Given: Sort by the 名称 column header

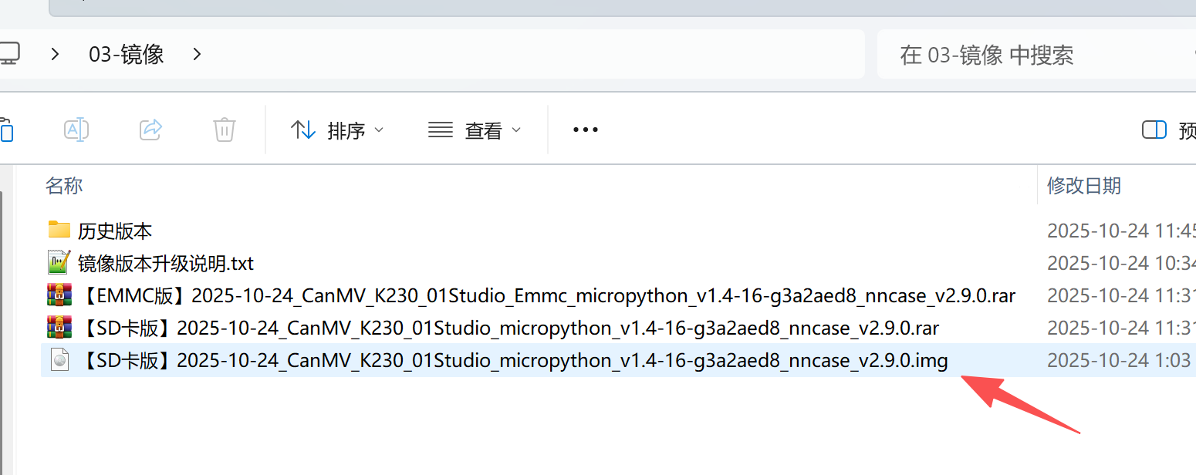Looking at the screenshot, I should [64, 186].
